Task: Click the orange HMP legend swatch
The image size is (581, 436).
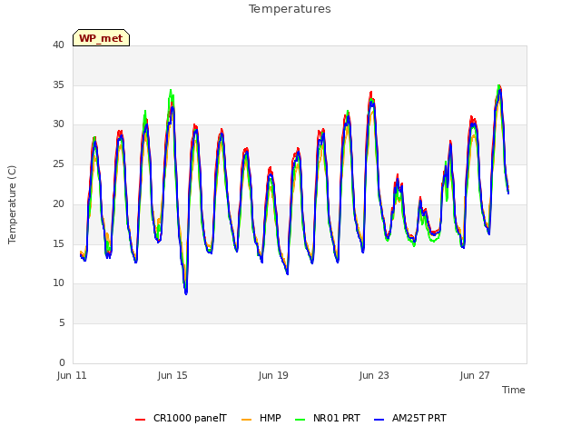Action: tap(246, 420)
